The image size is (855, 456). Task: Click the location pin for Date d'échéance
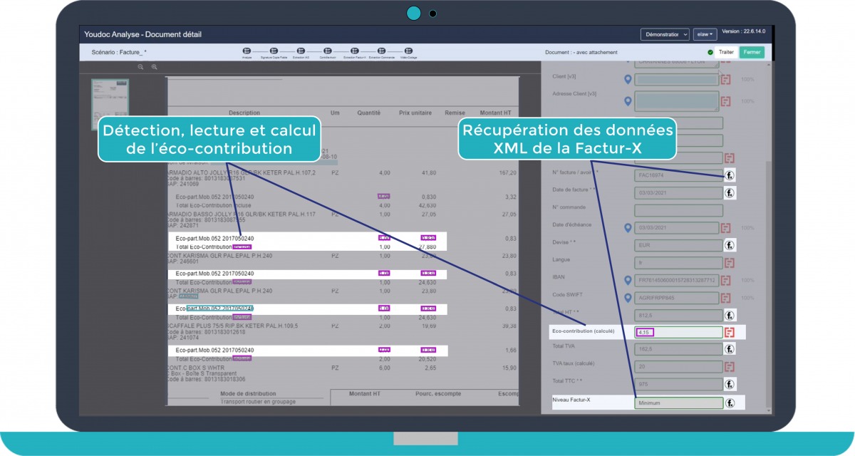point(628,228)
